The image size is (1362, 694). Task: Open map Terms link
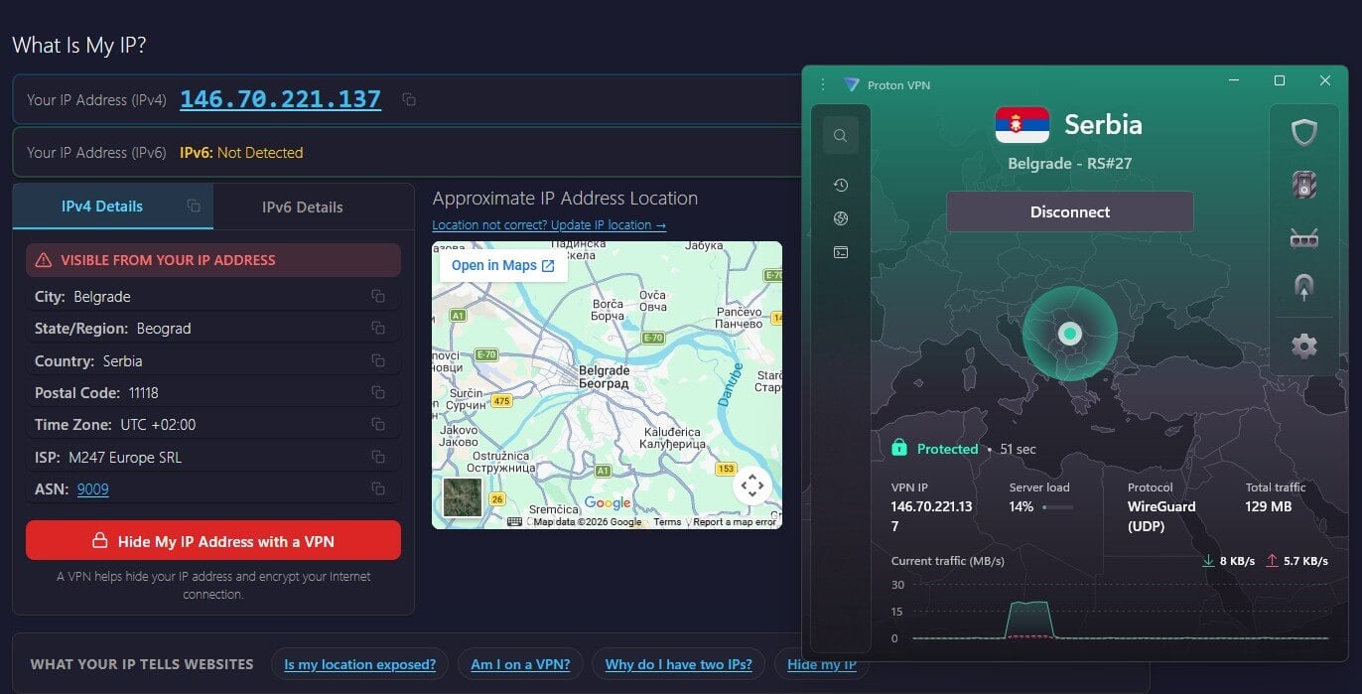pos(667,522)
